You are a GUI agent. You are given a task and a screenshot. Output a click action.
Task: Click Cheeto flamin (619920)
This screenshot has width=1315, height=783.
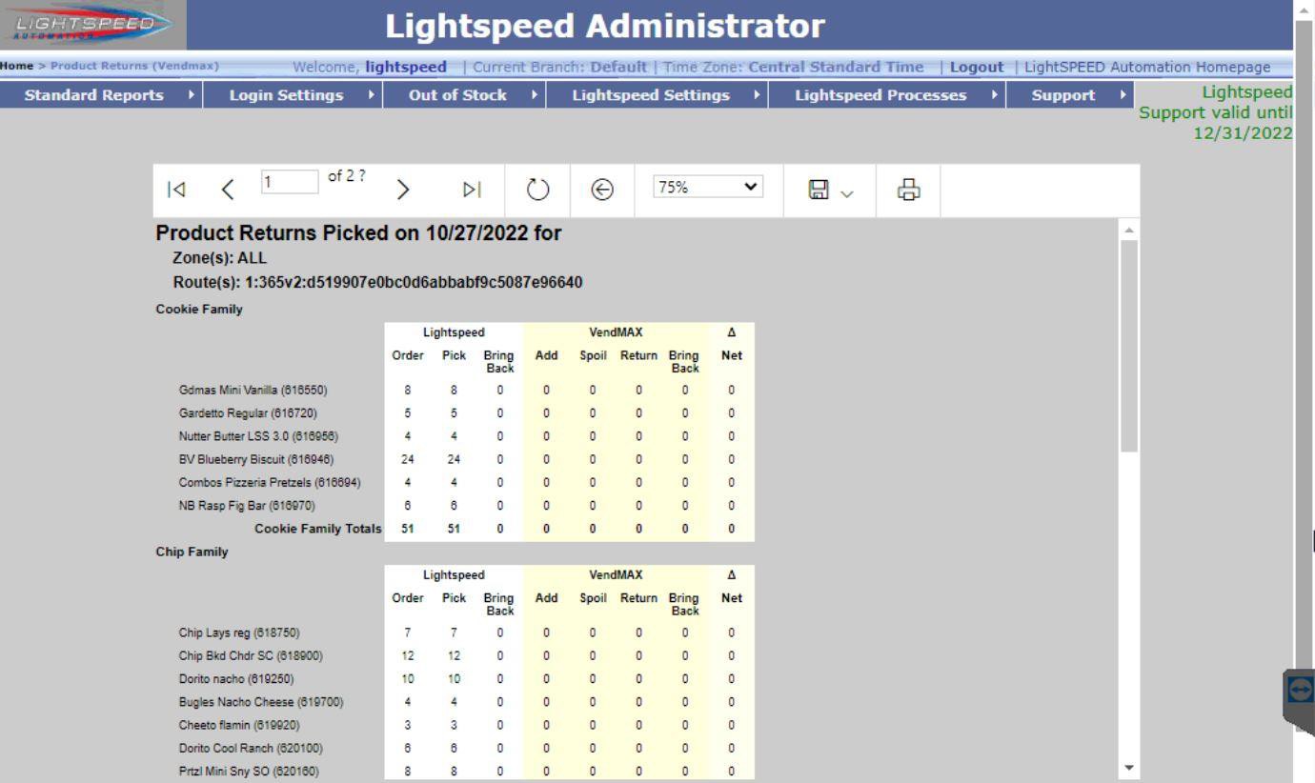(x=237, y=725)
